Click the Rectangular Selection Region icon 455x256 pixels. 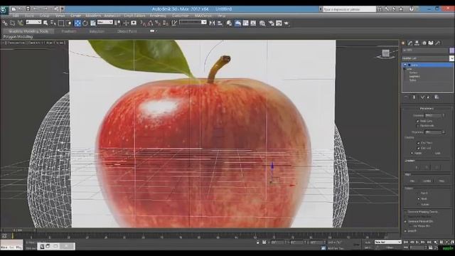point(61,23)
